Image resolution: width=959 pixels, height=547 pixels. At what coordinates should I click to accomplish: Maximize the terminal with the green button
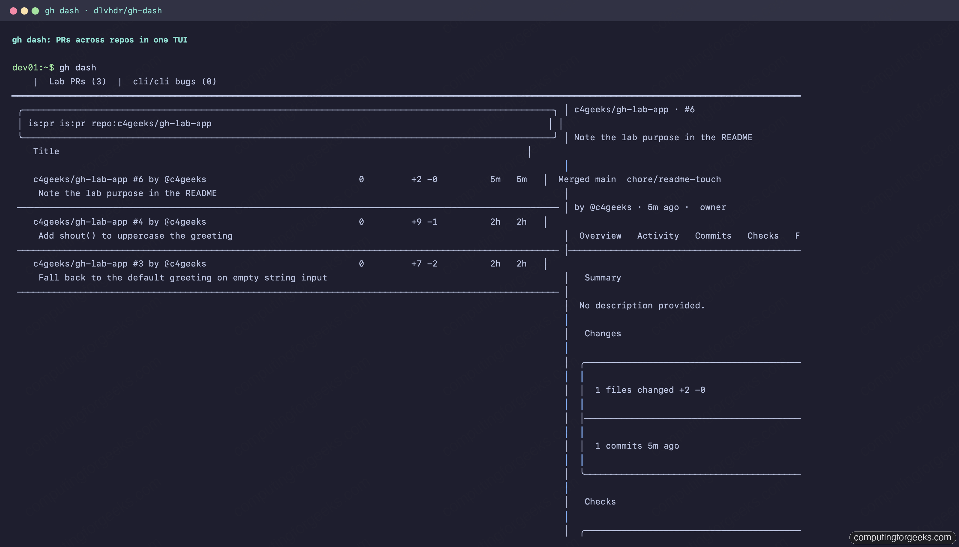[35, 11]
